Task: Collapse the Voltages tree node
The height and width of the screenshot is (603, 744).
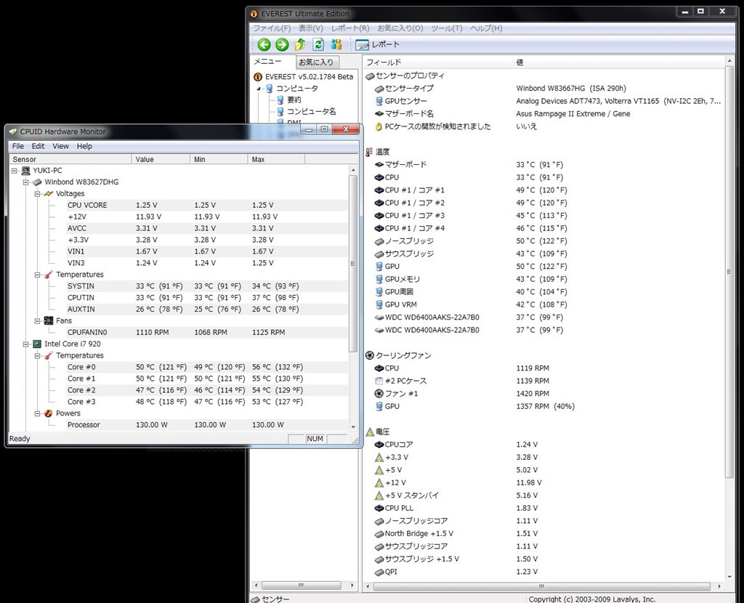Action: tap(38, 194)
